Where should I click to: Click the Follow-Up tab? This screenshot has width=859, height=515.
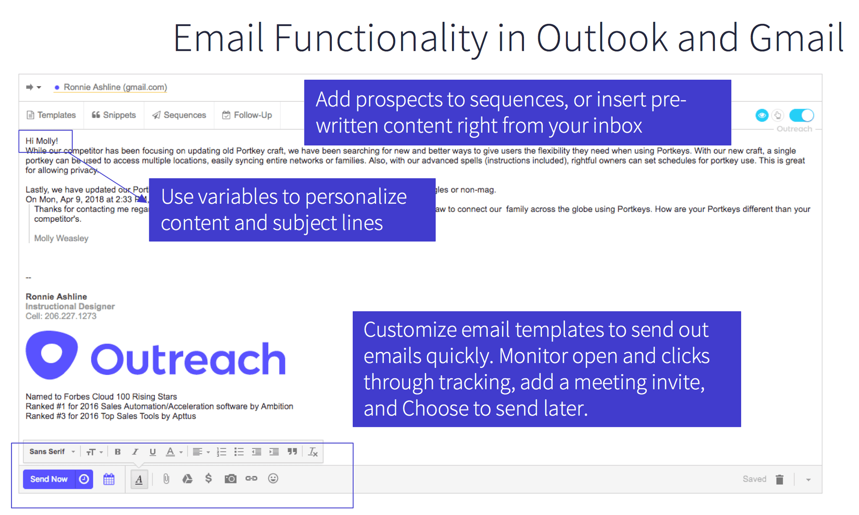[x=249, y=115]
